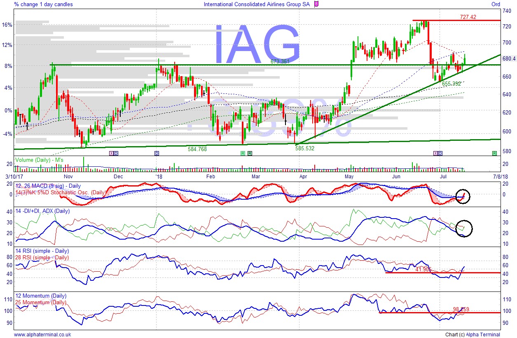
Task: Click the green R marker below the right price axis
Action: pyautogui.click(x=494, y=153)
